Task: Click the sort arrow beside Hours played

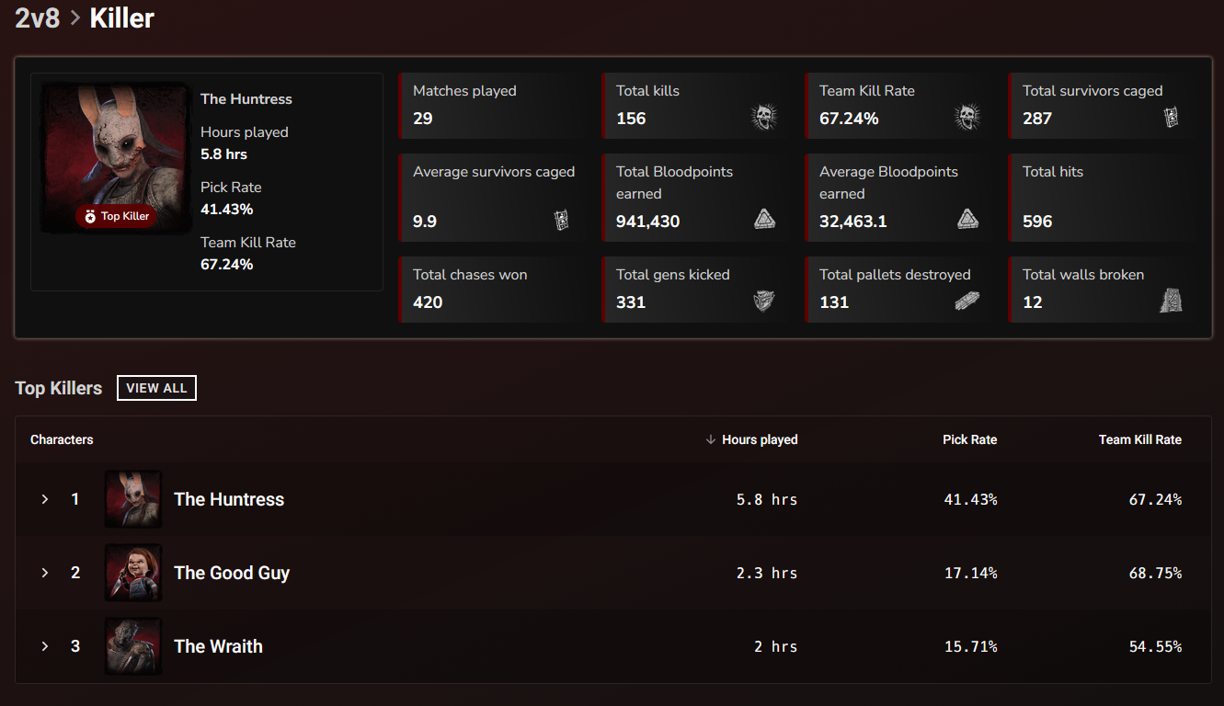Action: coord(710,439)
